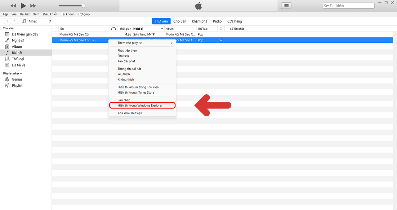Sort by the Nghệ sĩ column header

(148, 29)
